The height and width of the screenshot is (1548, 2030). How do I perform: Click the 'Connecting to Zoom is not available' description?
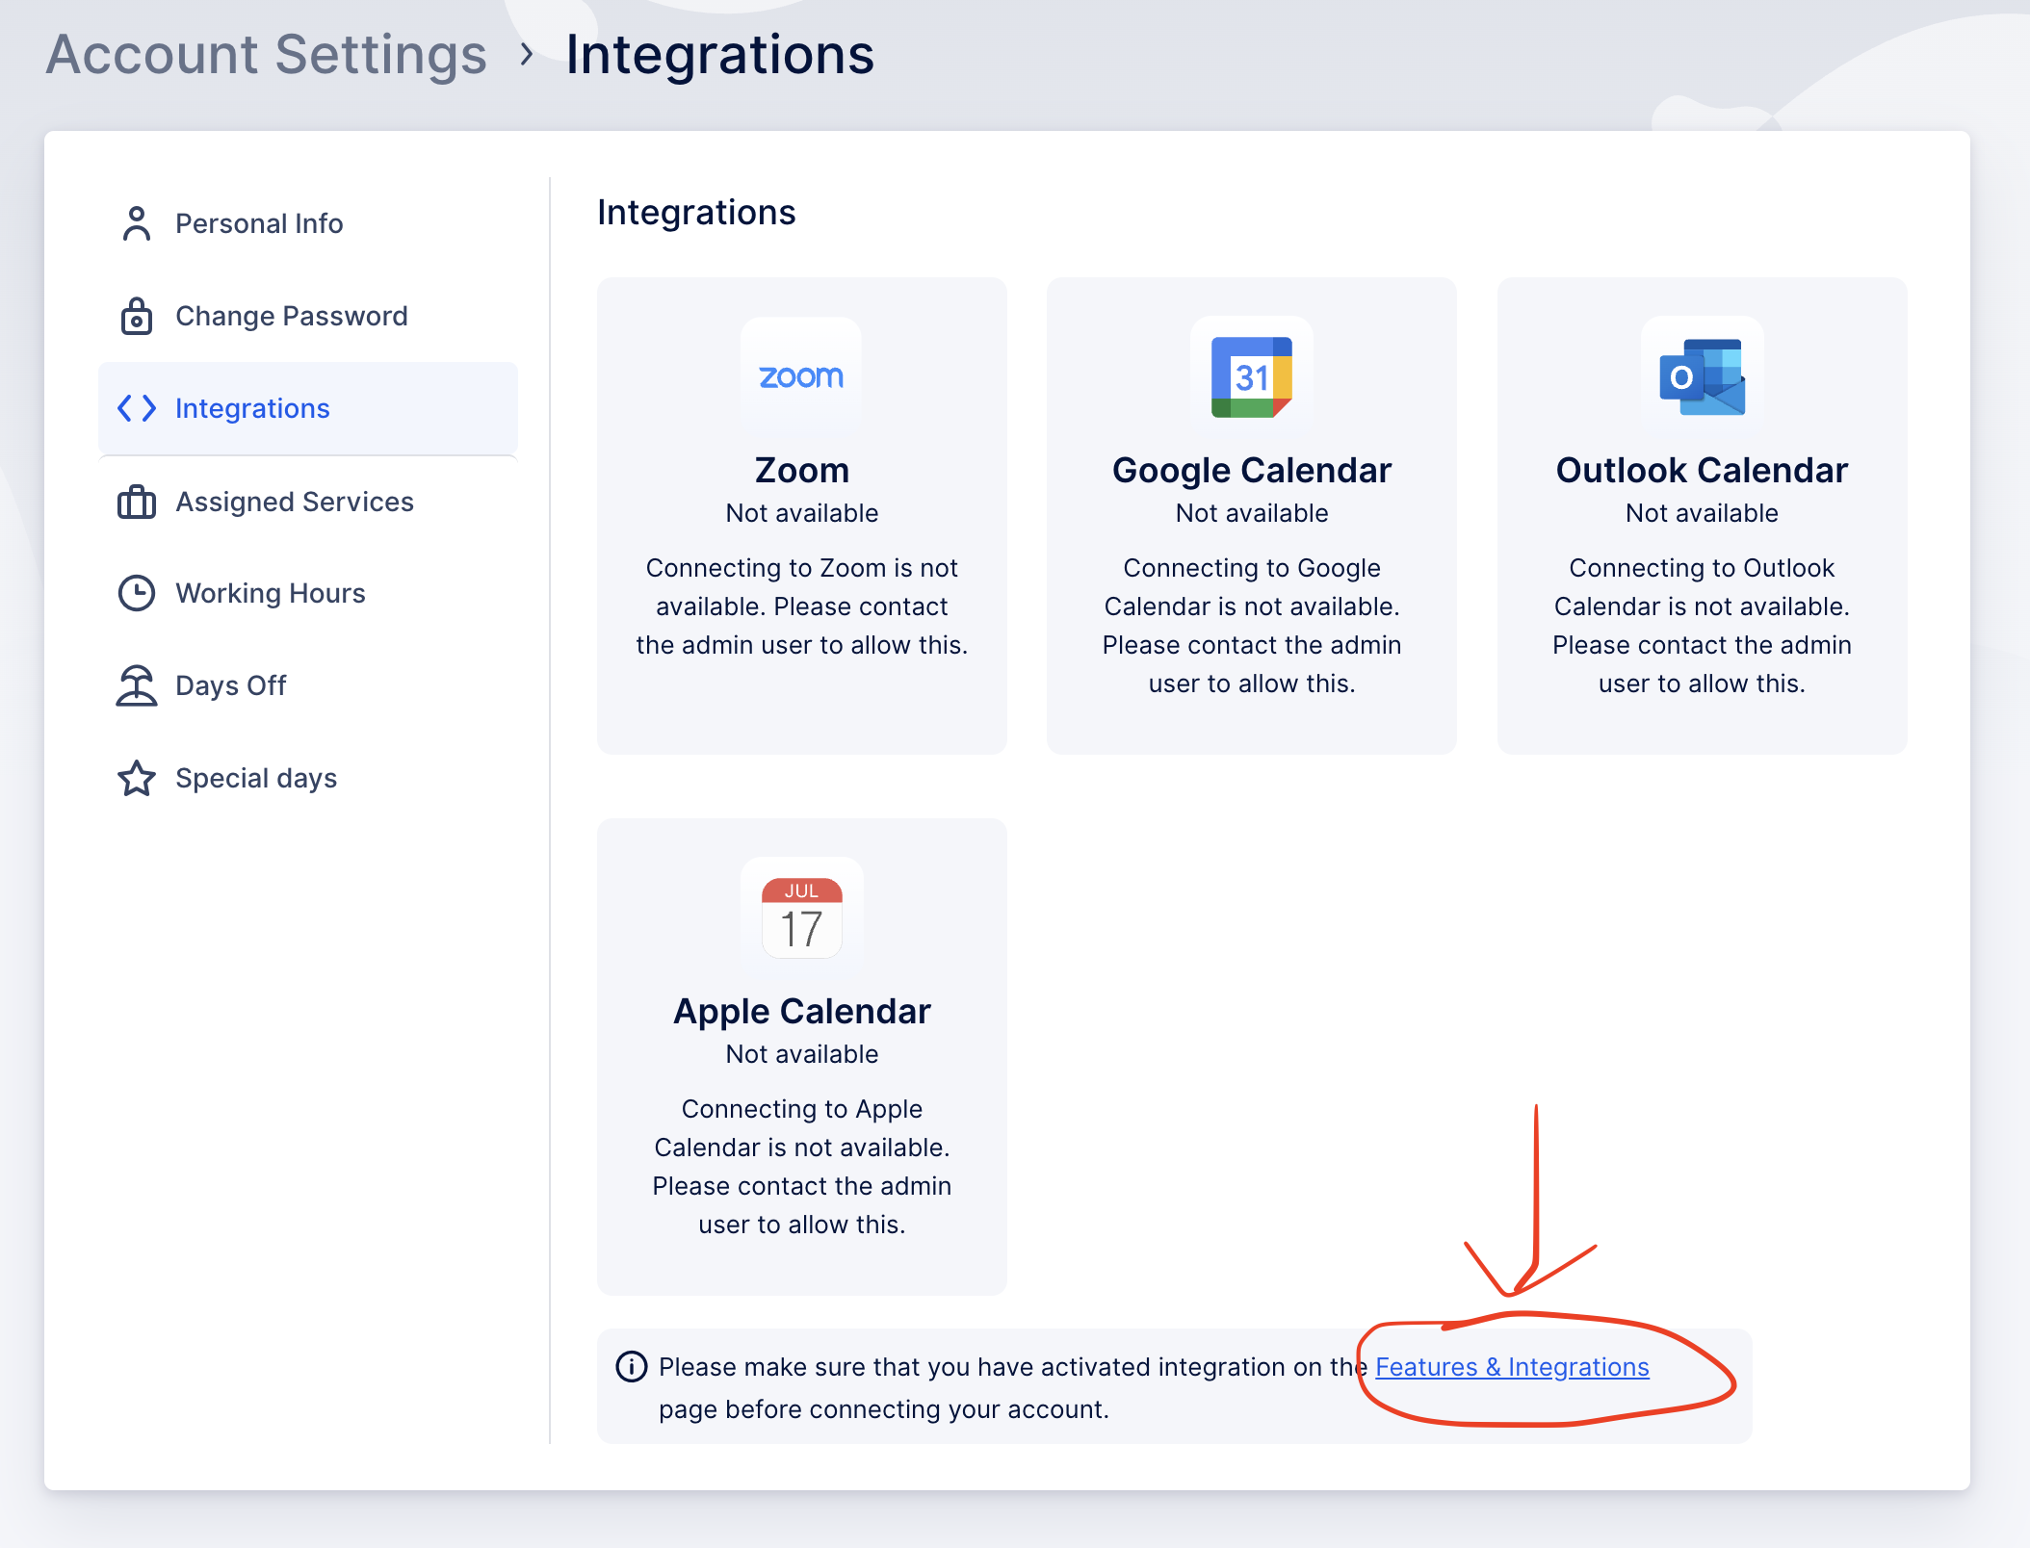802,606
